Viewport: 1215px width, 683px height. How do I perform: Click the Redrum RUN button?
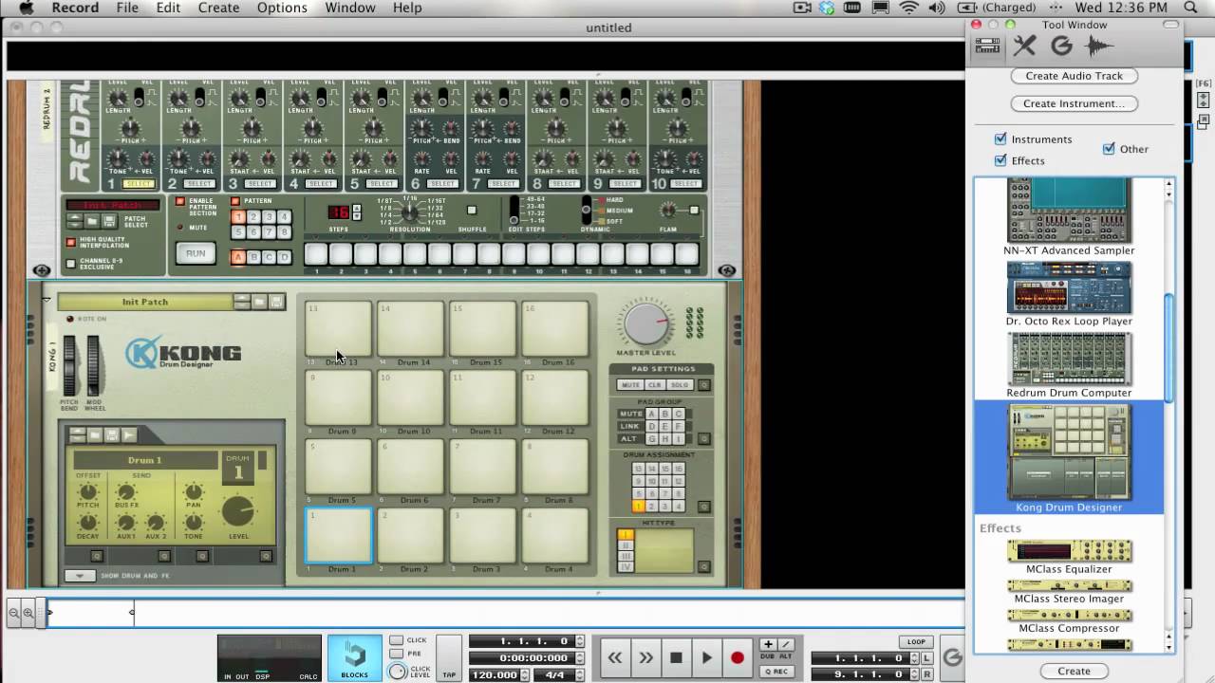point(196,253)
